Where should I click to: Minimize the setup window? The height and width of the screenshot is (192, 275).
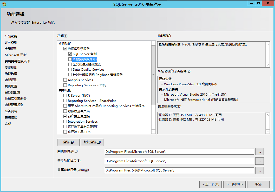[251, 3]
